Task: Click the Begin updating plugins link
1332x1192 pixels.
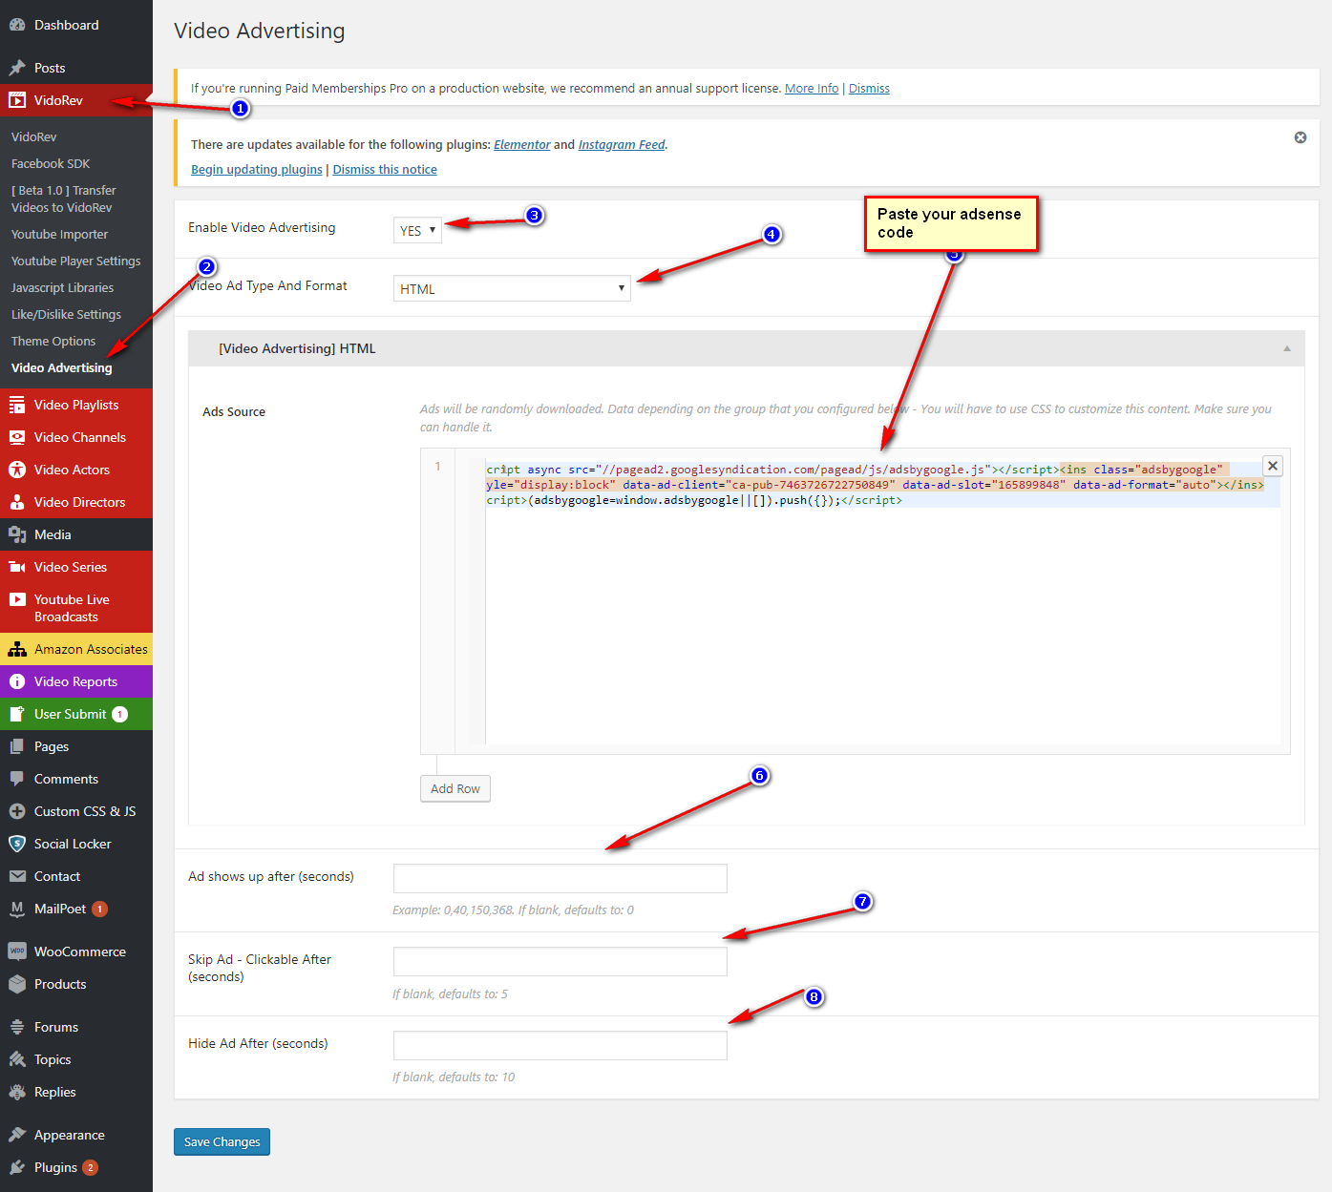Action: (x=256, y=169)
